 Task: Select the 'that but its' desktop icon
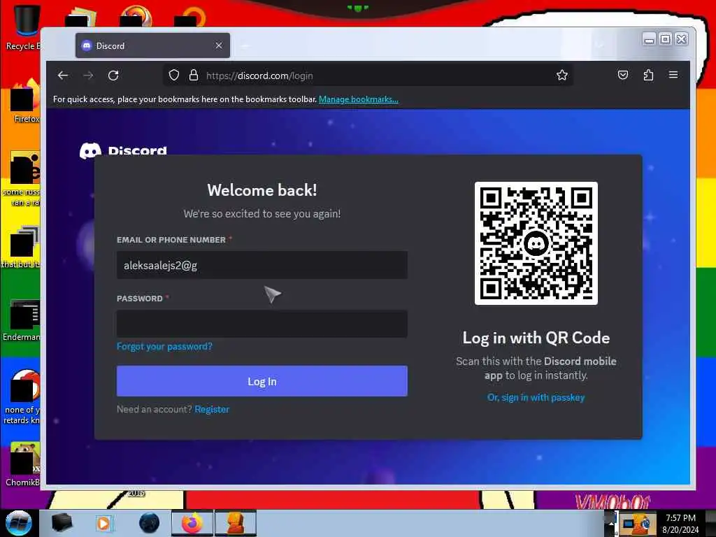coord(21,247)
